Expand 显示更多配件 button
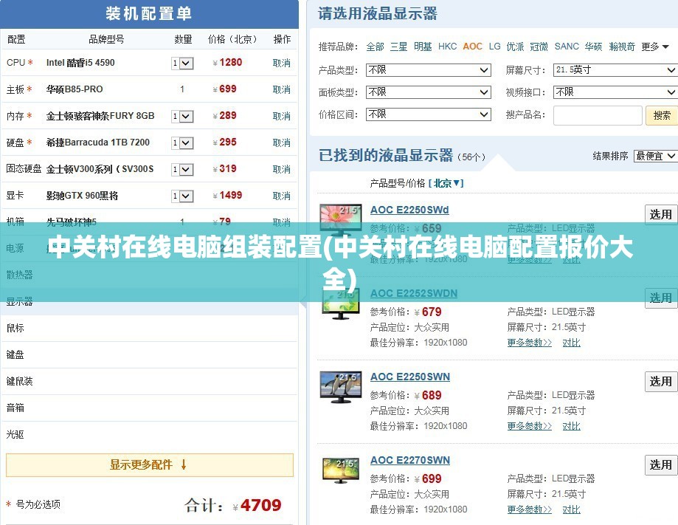The image size is (678, 525). [150, 465]
